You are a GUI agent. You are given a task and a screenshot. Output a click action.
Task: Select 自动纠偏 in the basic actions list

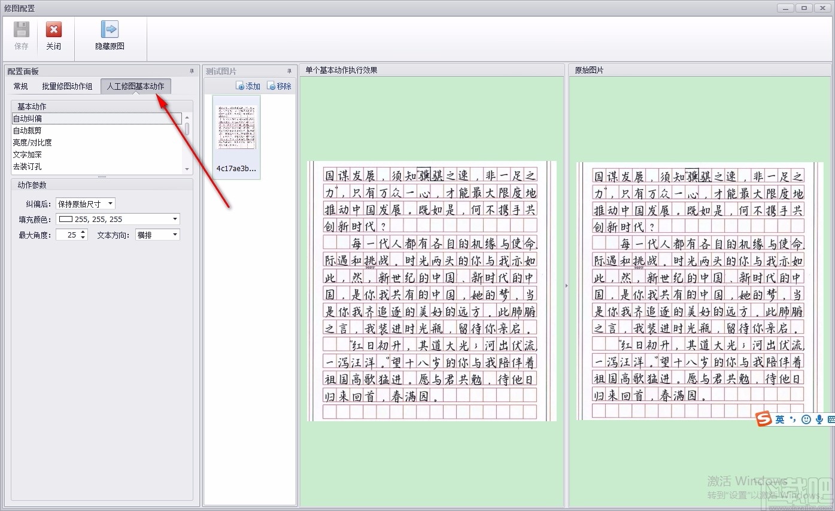coord(96,118)
